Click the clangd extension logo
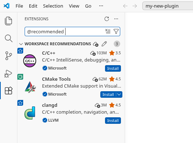 [30, 113]
